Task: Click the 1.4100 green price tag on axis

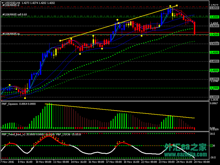Action: pos(214,52)
